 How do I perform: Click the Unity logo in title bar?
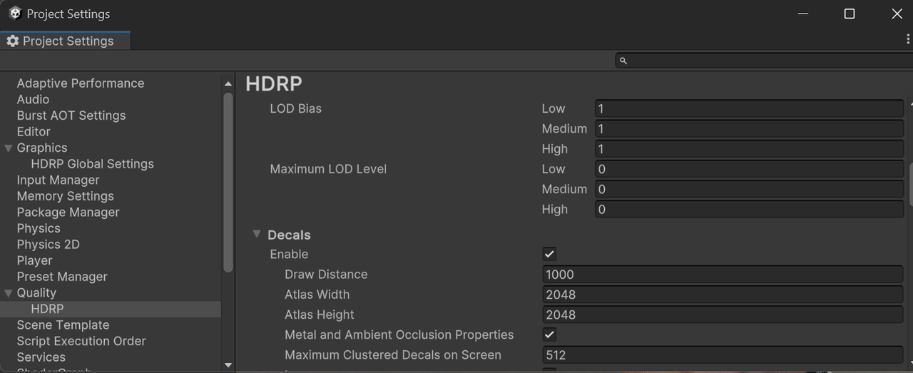(14, 14)
